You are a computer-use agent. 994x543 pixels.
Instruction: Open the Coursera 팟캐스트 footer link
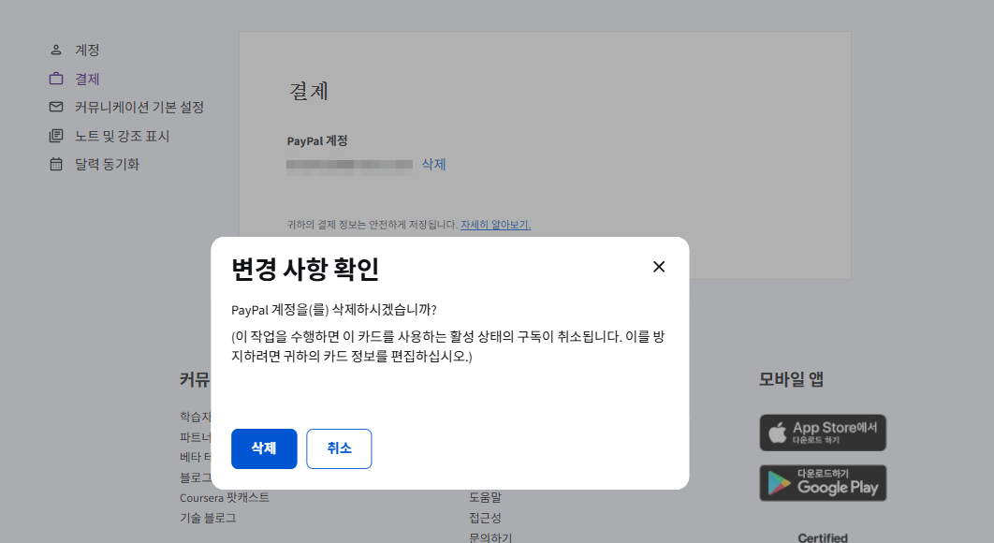225,497
